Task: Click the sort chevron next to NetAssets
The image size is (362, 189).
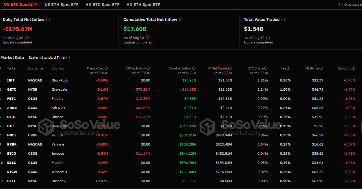Action: (210, 68)
